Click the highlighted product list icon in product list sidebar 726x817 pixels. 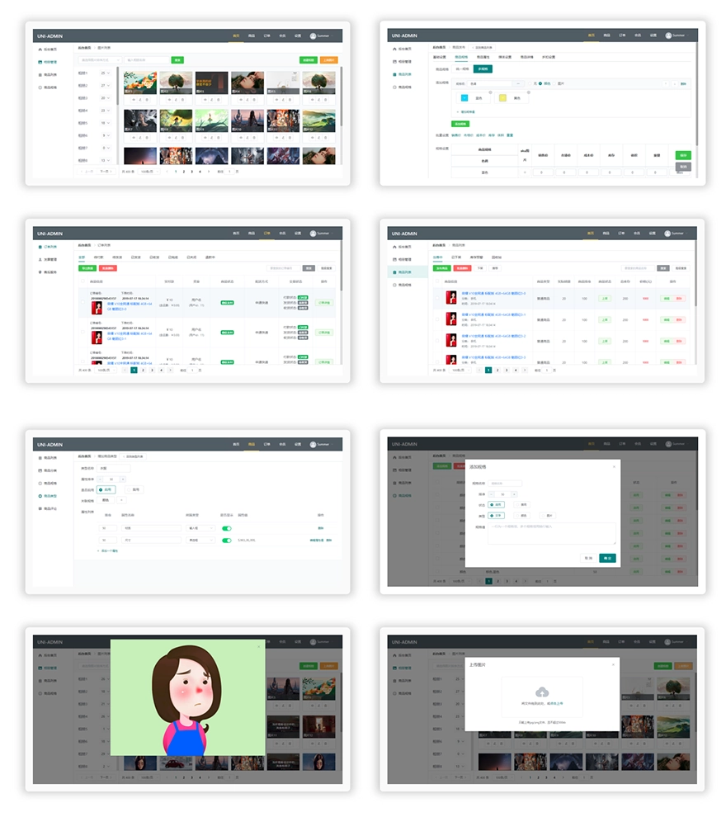pos(394,272)
